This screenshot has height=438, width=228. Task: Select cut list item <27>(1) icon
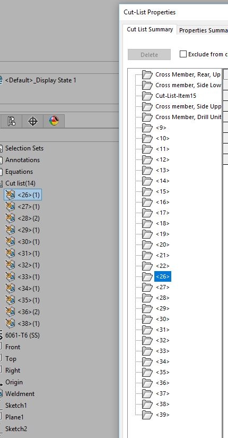[x=10, y=206]
